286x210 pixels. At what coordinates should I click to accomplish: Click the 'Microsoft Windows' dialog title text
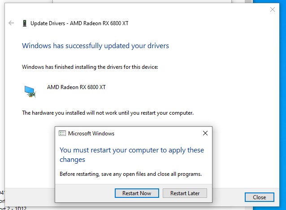point(91,134)
